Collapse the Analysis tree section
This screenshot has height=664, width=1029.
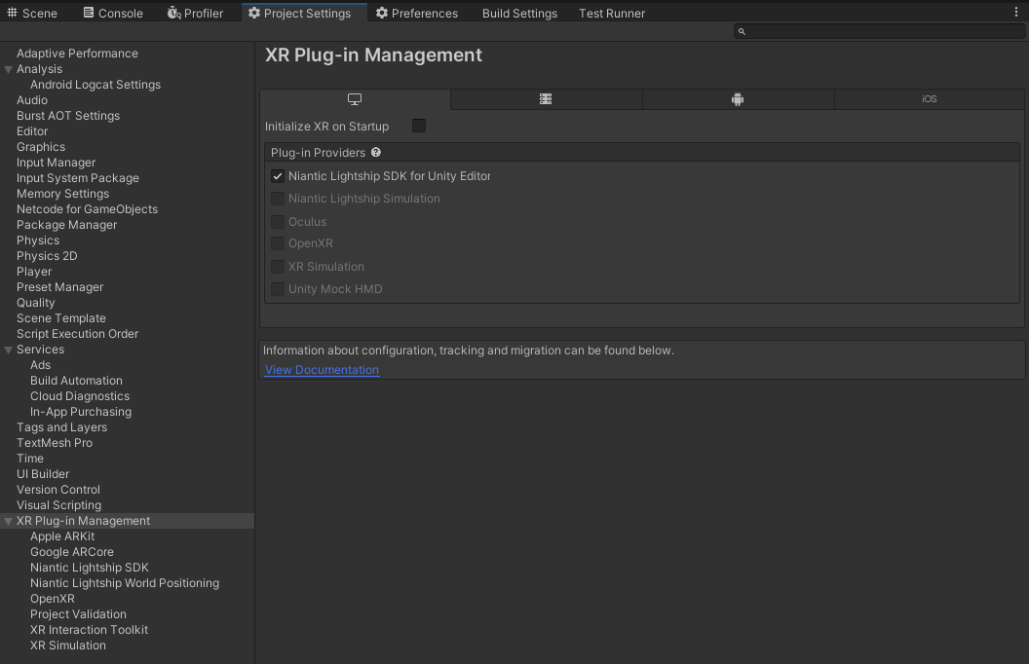[9, 69]
